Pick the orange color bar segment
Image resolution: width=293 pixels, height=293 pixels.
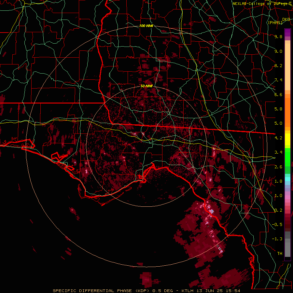[x=287, y=112]
